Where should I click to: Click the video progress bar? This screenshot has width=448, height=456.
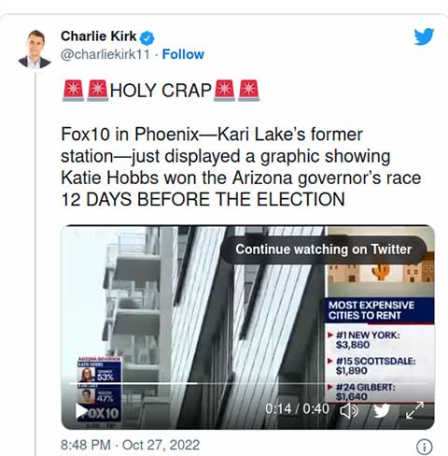(x=247, y=383)
